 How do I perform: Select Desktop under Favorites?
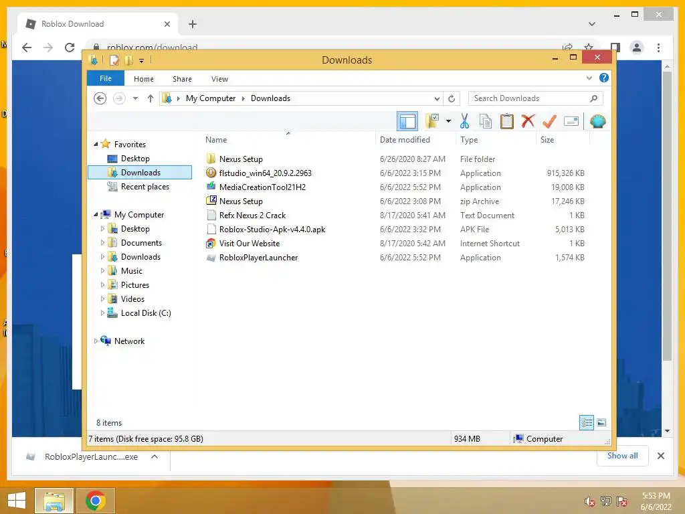click(135, 158)
